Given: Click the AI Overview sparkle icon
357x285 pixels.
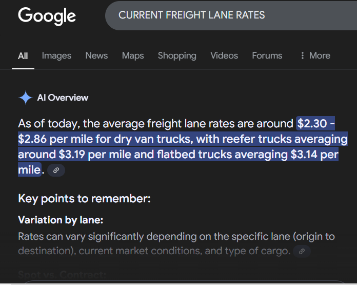Looking at the screenshot, I should click(25, 98).
